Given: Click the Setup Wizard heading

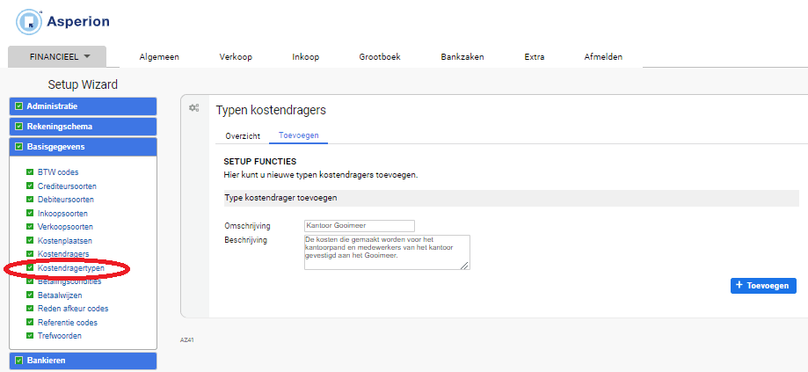Looking at the screenshot, I should click(83, 84).
